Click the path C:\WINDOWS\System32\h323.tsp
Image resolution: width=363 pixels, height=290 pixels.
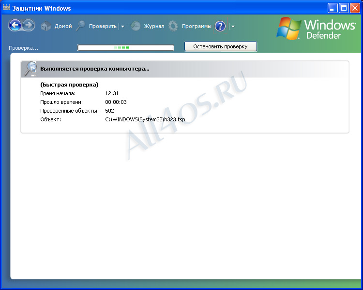click(145, 119)
